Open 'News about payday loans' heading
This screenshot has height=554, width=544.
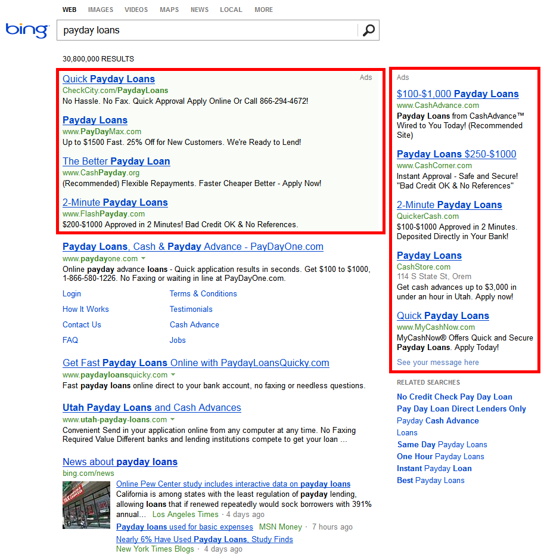120,462
